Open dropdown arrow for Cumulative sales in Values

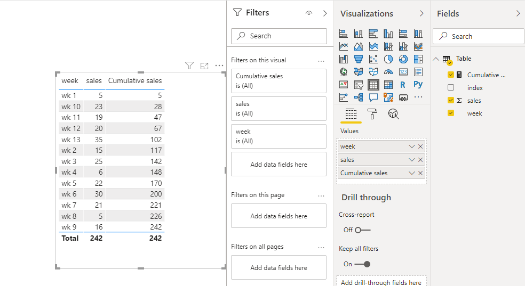[x=411, y=173]
